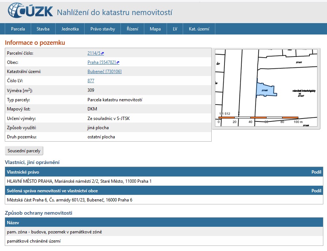Select the LV menu item
This screenshot has height=251, width=327.
point(175,29)
